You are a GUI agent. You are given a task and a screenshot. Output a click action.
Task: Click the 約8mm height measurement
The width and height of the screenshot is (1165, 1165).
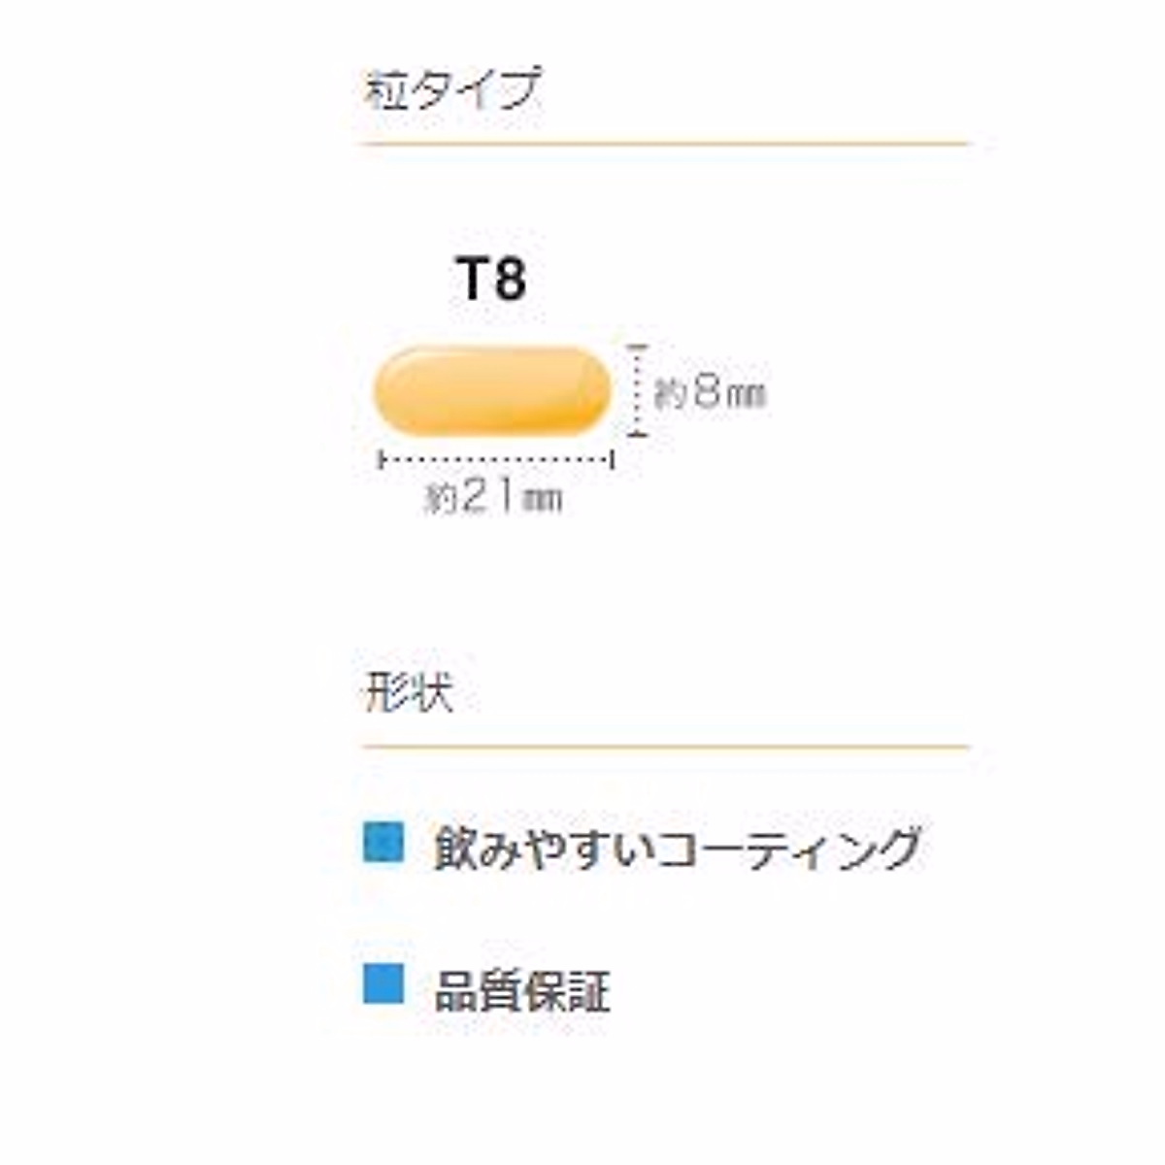(710, 393)
